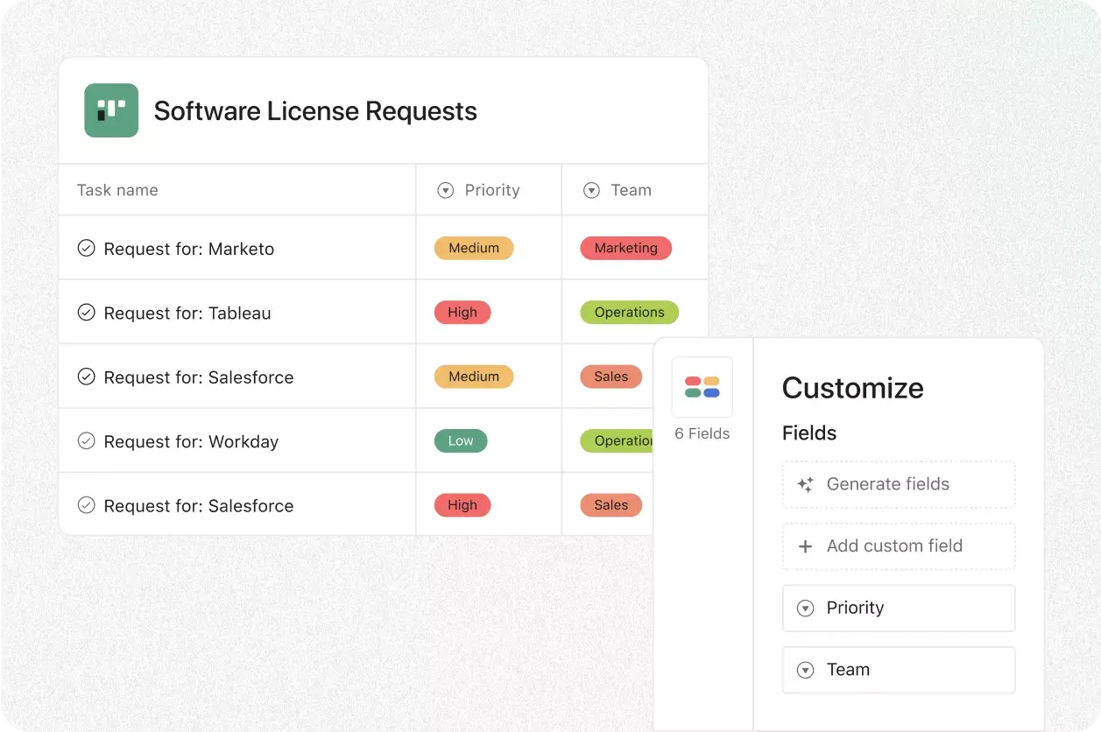
Task: Mark Request for: Marketo task complete
Action: pos(86,249)
